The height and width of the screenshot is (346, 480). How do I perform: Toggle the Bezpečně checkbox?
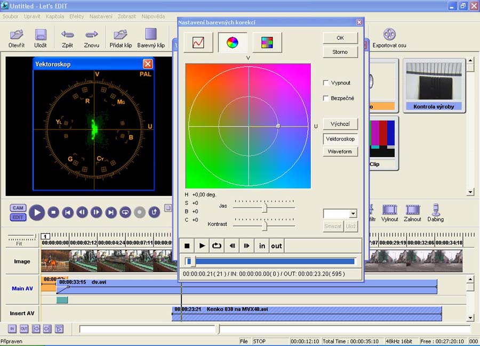click(x=326, y=98)
